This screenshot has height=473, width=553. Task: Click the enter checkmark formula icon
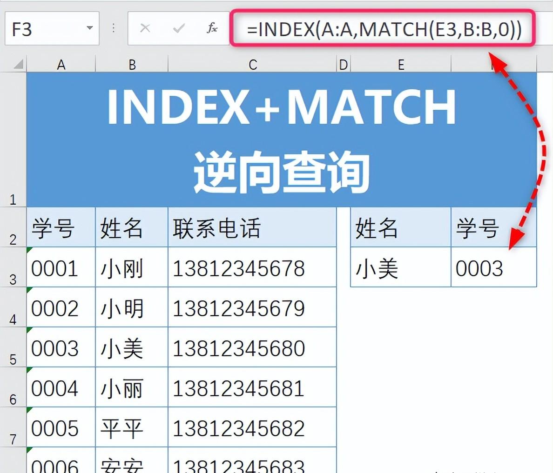(179, 28)
